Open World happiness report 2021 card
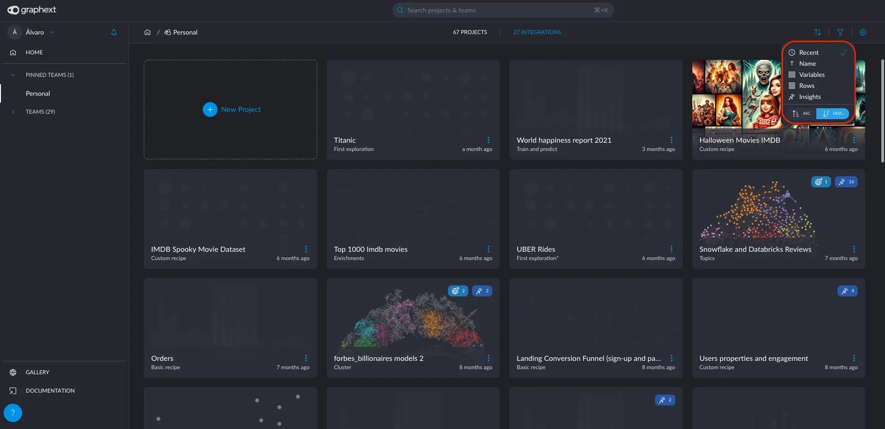This screenshot has width=885, height=429. (596, 110)
